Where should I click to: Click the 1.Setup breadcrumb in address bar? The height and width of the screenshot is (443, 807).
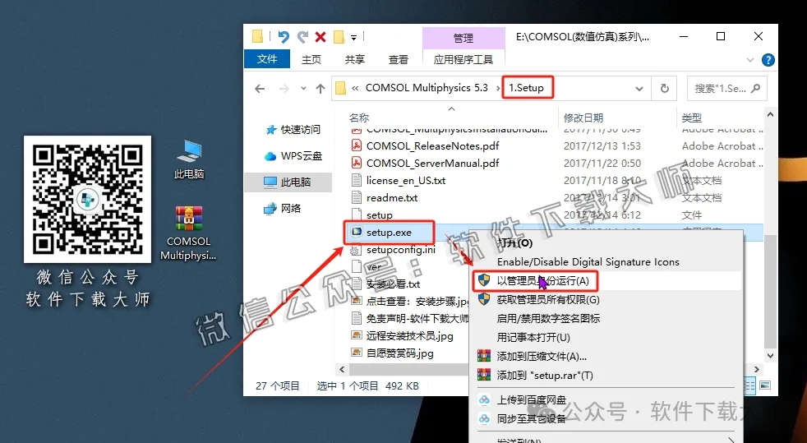(527, 88)
